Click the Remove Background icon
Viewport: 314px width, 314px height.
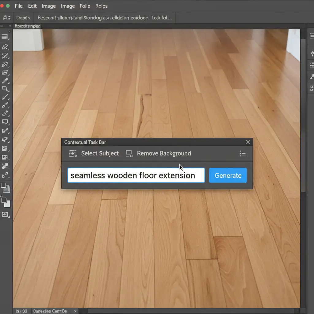(x=129, y=154)
